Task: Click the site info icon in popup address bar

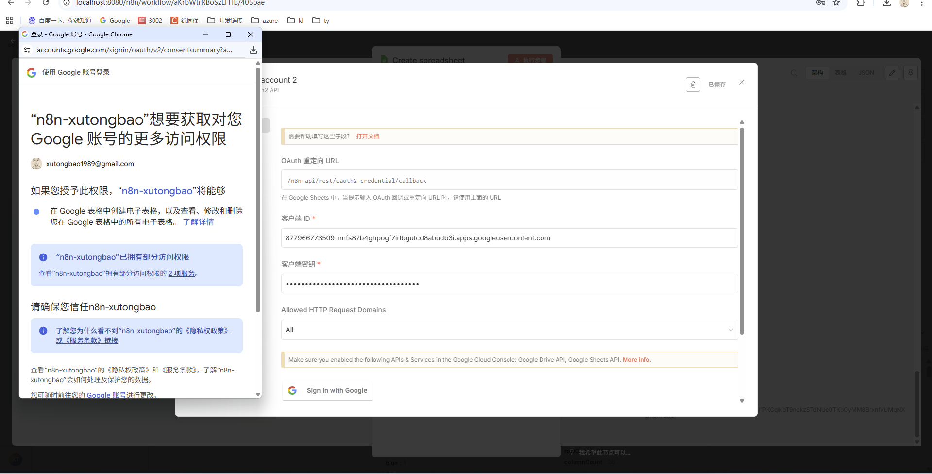Action: pos(27,50)
